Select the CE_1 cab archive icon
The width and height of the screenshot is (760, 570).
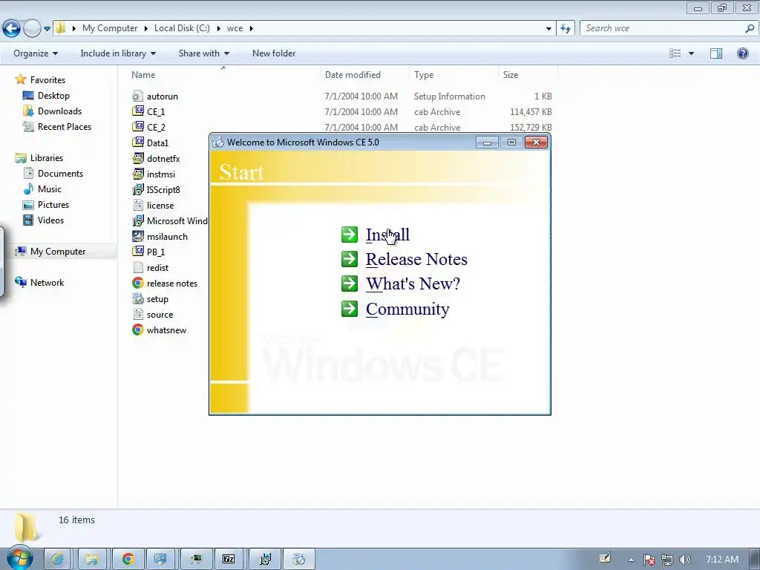[137, 111]
